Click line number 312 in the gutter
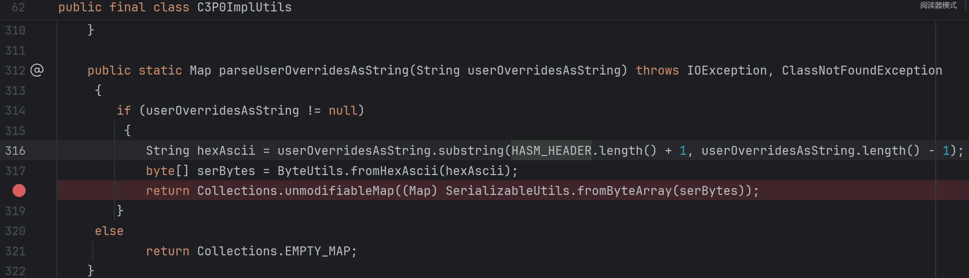 tap(15, 71)
